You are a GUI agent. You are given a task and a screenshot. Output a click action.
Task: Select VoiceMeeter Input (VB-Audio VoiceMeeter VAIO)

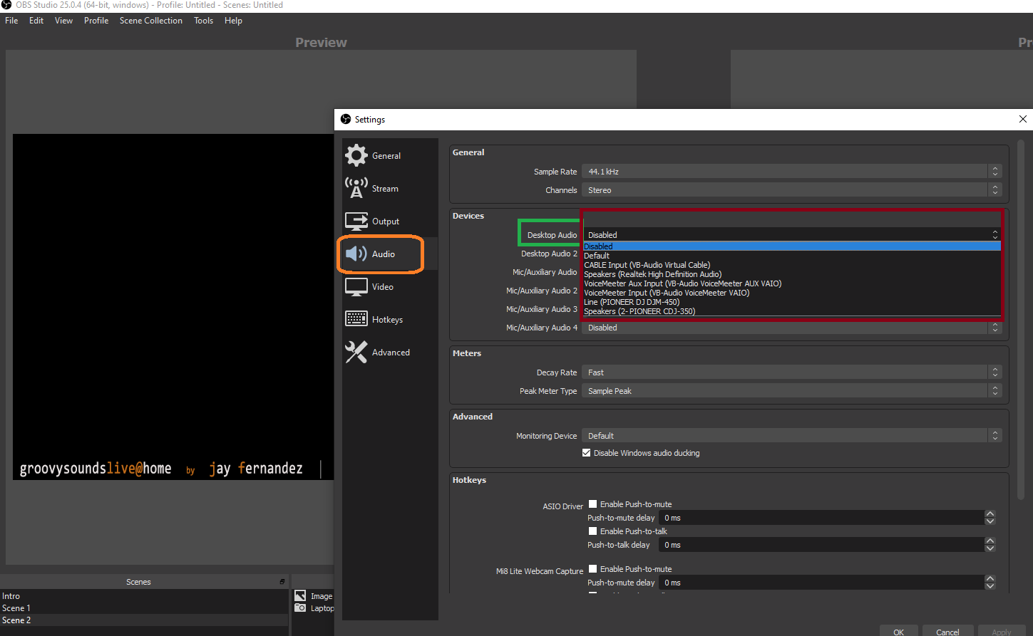791,293
